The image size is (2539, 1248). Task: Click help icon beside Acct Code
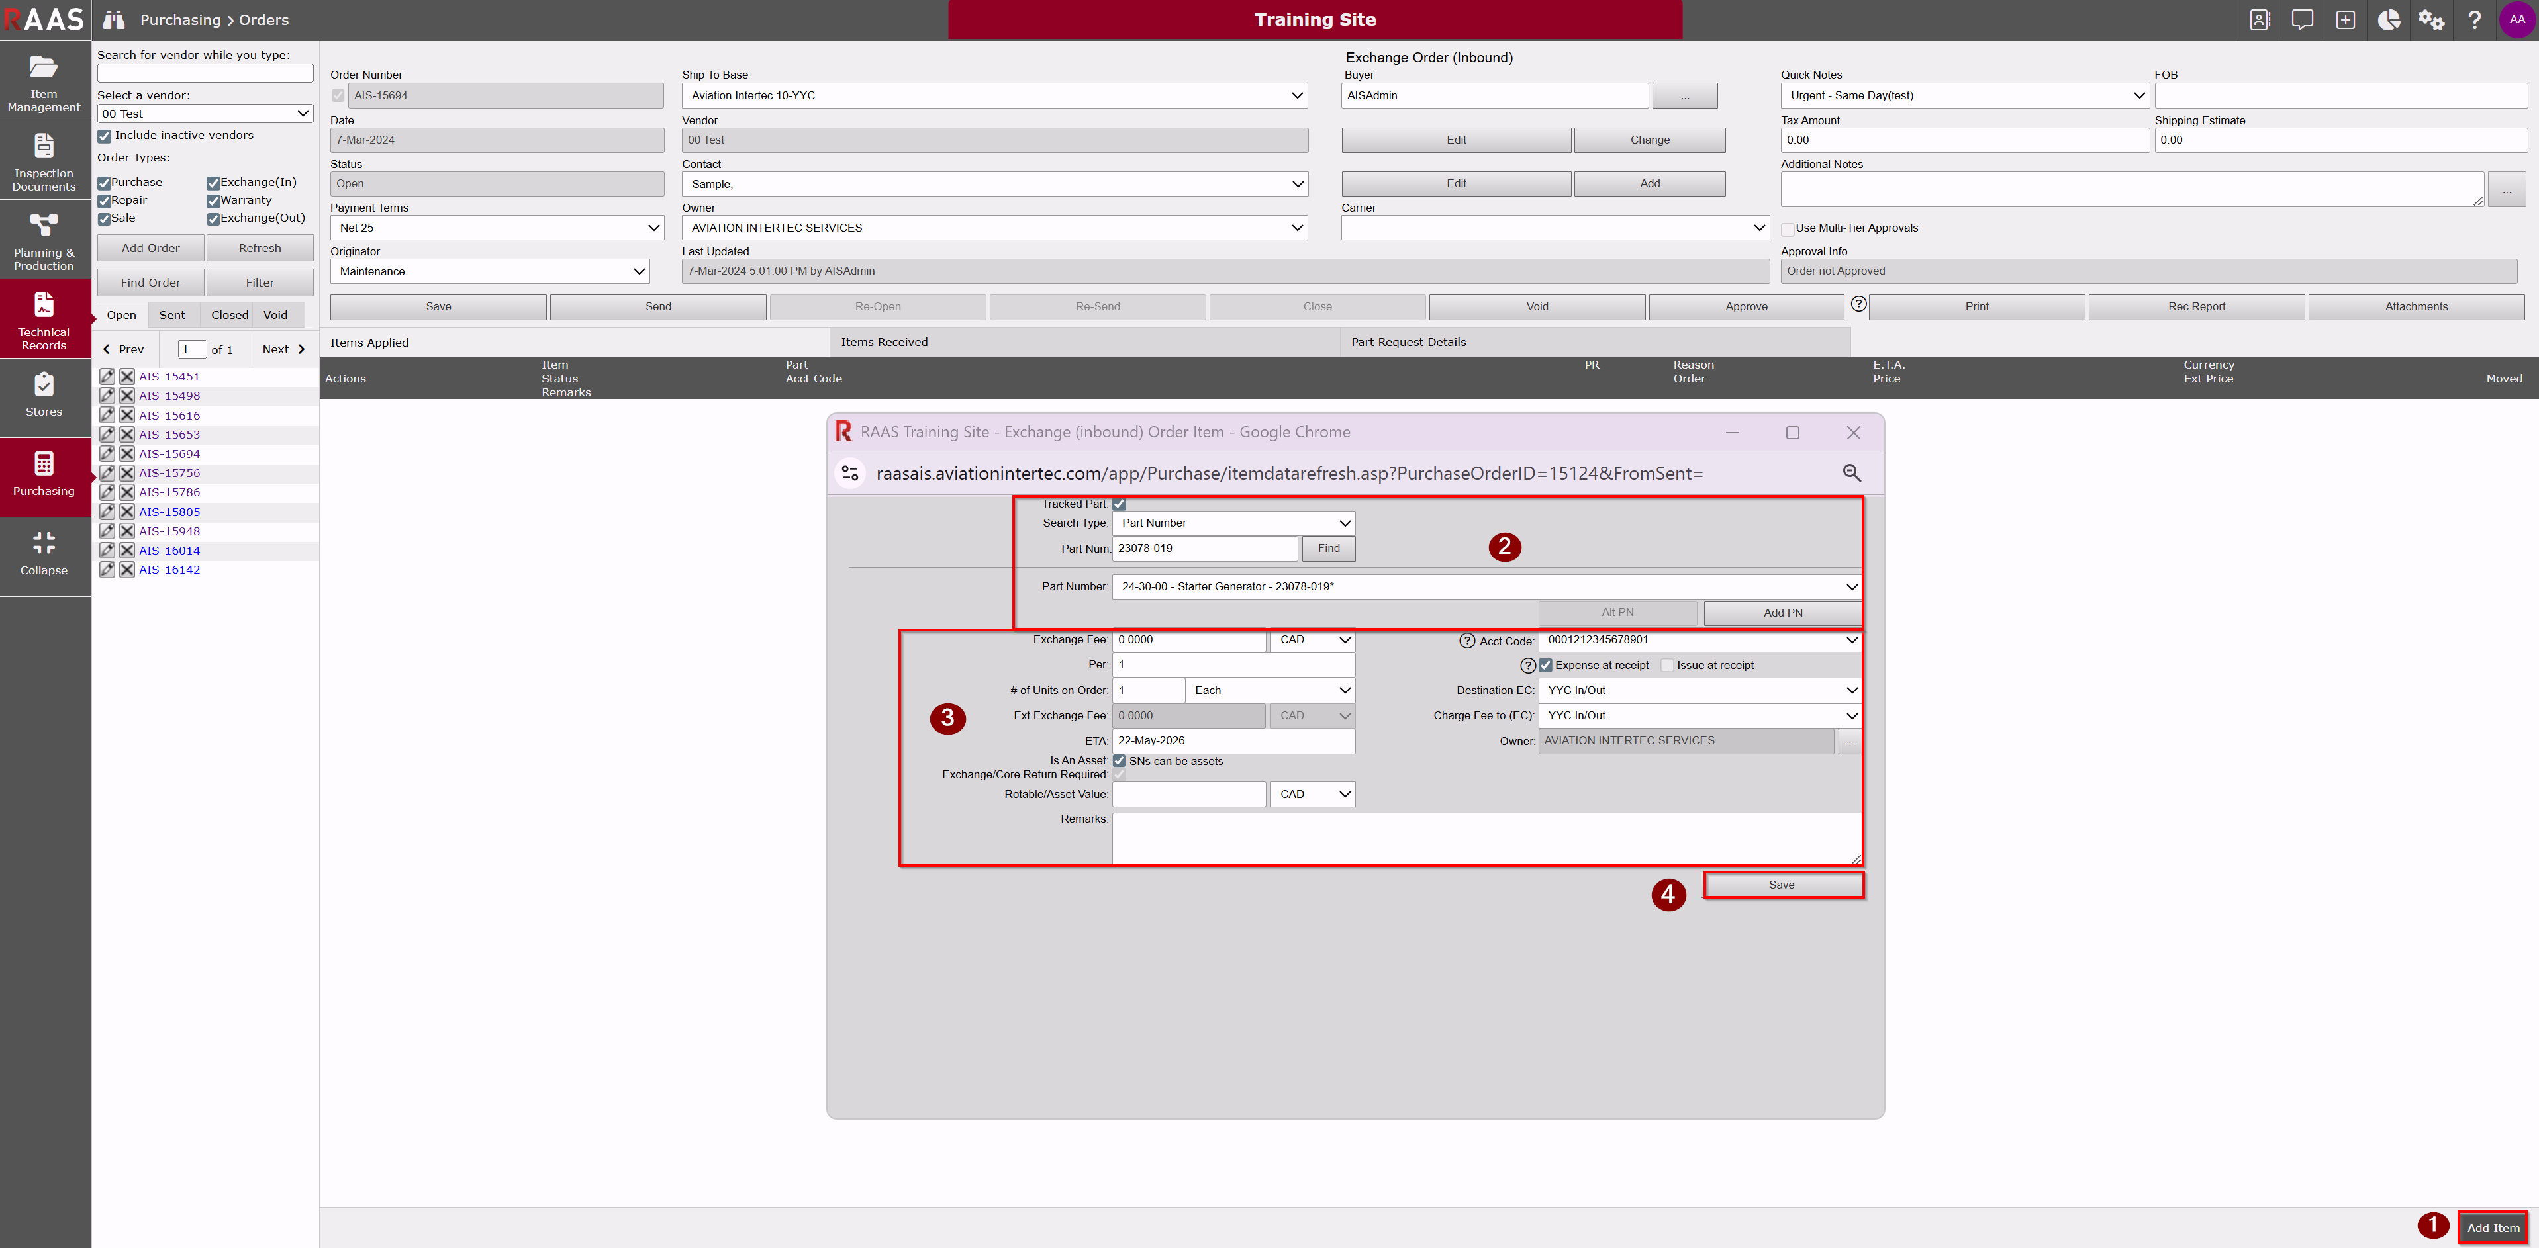pos(1466,641)
